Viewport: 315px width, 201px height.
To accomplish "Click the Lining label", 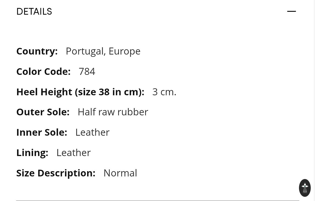I will (32, 153).
